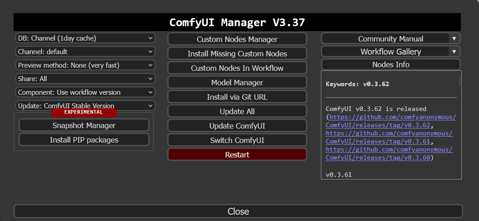Open the Share: All dropdown
Image resolution: width=479 pixels, height=221 pixels.
85,78
